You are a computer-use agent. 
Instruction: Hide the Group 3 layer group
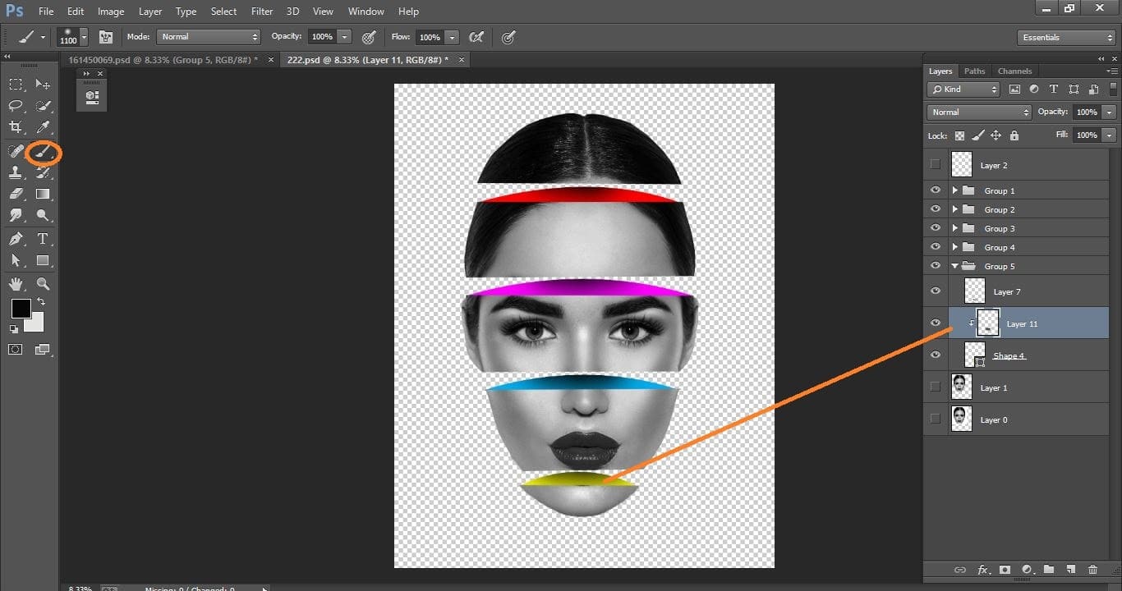click(x=936, y=227)
